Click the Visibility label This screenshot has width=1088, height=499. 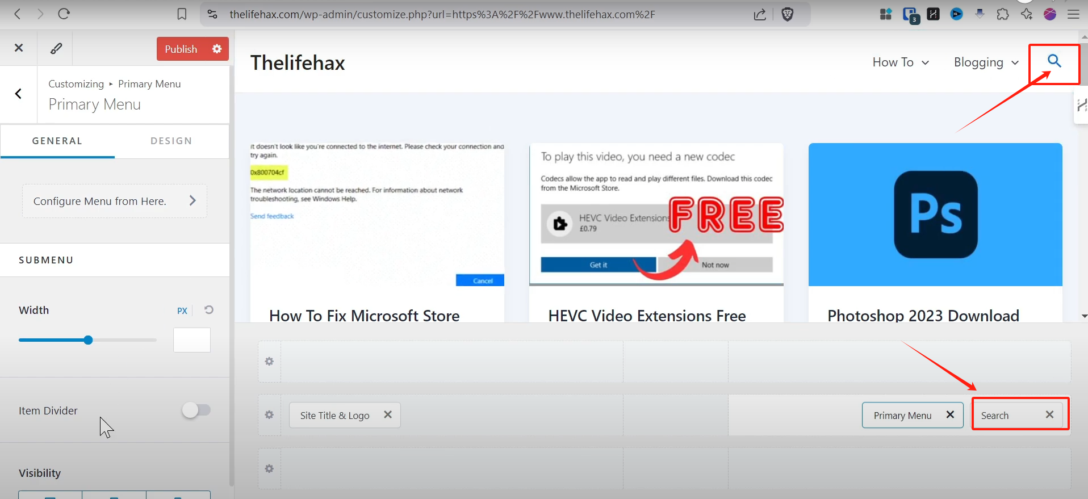(x=40, y=473)
